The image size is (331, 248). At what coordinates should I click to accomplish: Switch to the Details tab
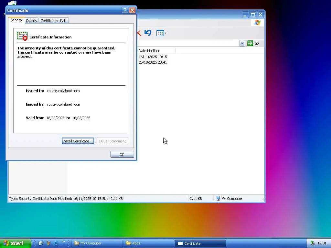pyautogui.click(x=31, y=21)
